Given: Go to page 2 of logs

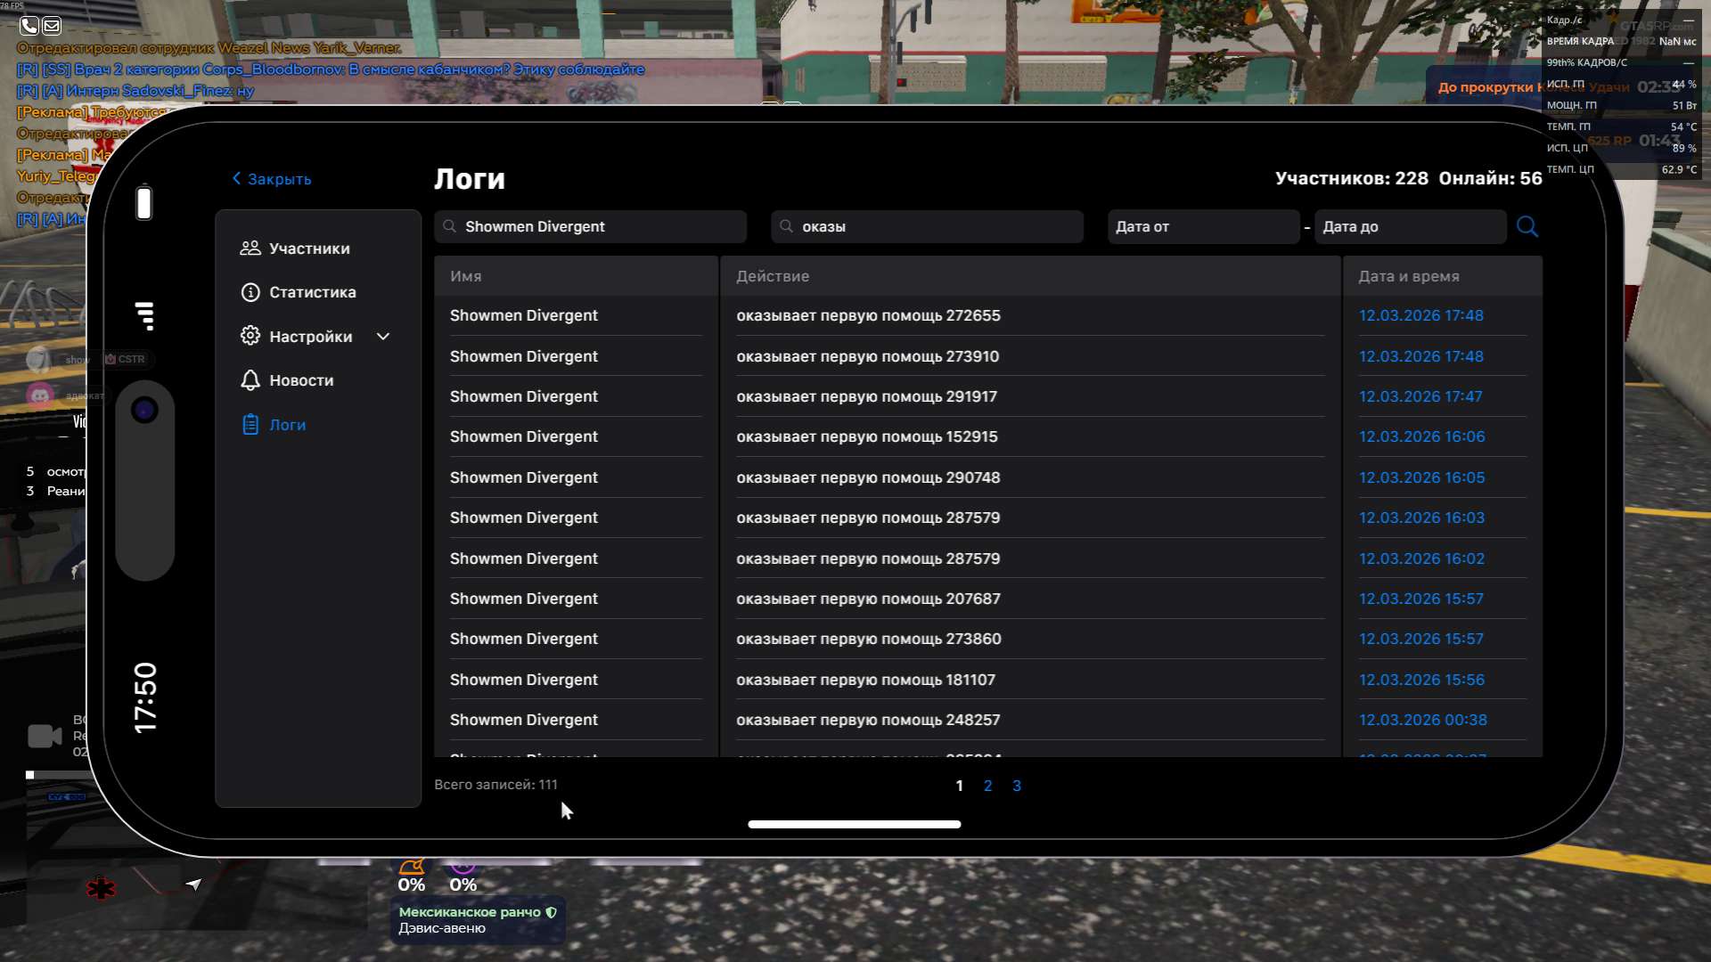Looking at the screenshot, I should point(987,786).
